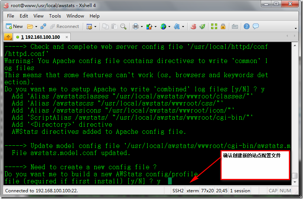This screenshot has height=199, width=303.
Task: Open the View menu
Action: (x=38, y=16)
